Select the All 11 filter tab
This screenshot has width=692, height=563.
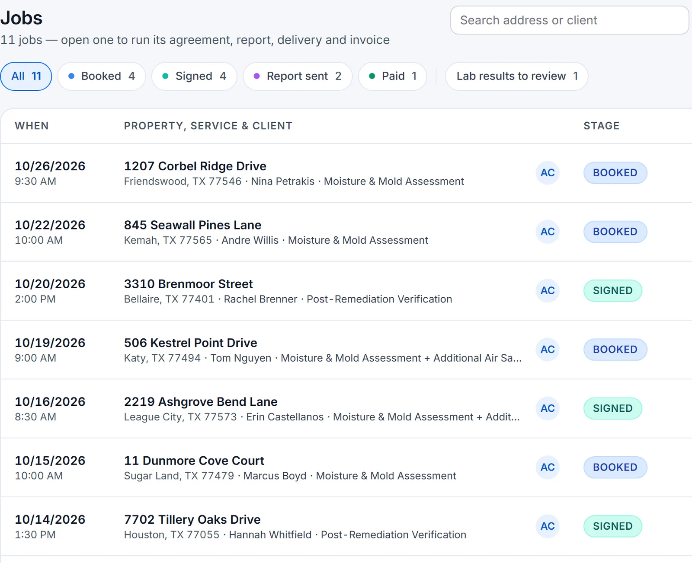click(26, 76)
